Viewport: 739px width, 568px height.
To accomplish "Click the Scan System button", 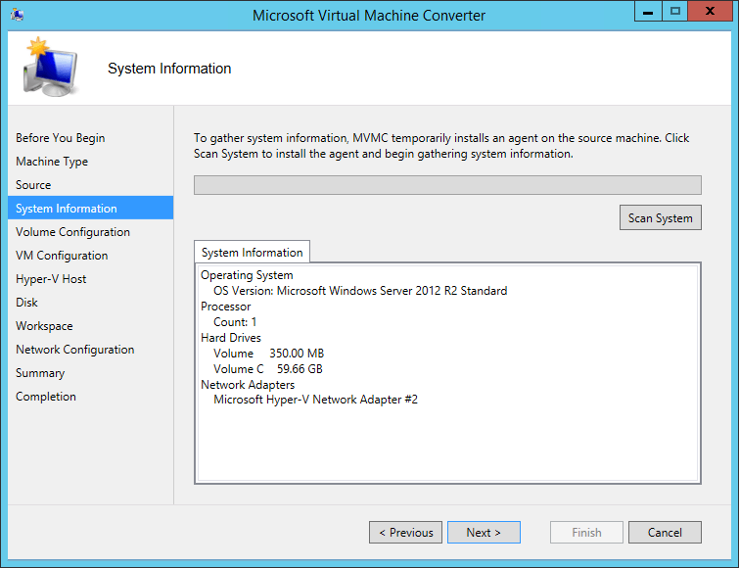I will (661, 217).
